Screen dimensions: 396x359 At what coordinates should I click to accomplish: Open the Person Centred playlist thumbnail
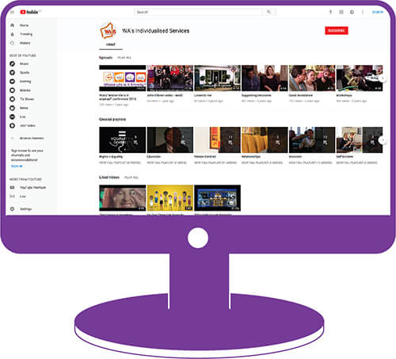[x=218, y=140]
